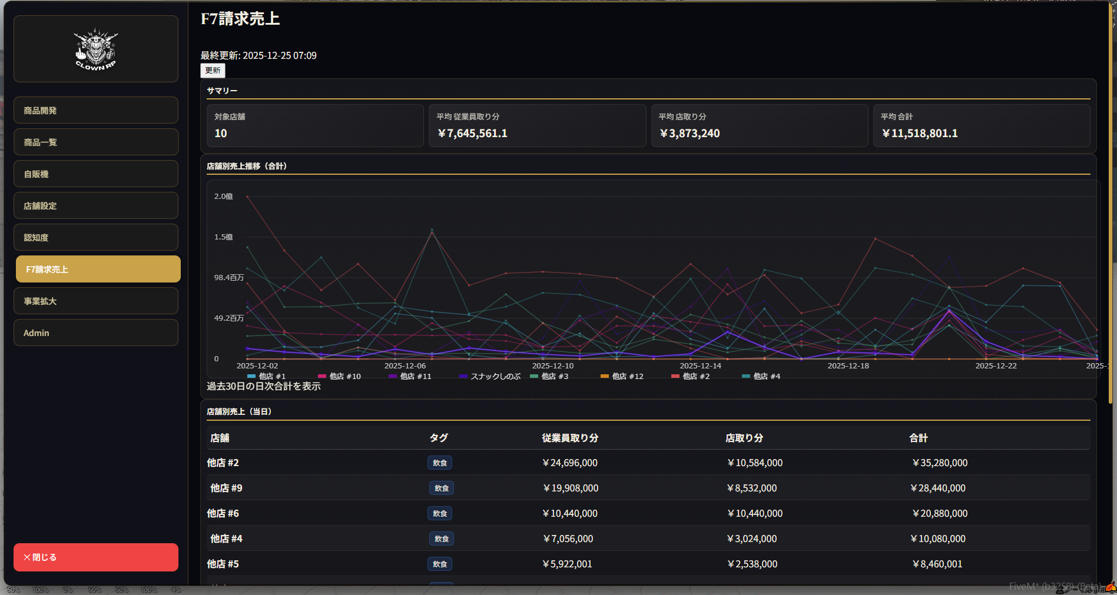Click the 飲食 tag on 他店 #2 row
Screen dimensions: 1117x595
coord(440,463)
